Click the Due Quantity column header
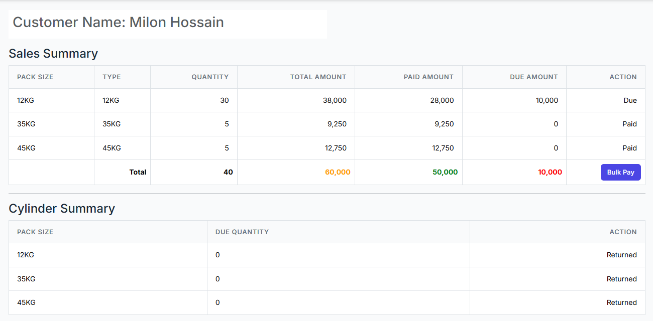The height and width of the screenshot is (321, 653). (x=242, y=232)
